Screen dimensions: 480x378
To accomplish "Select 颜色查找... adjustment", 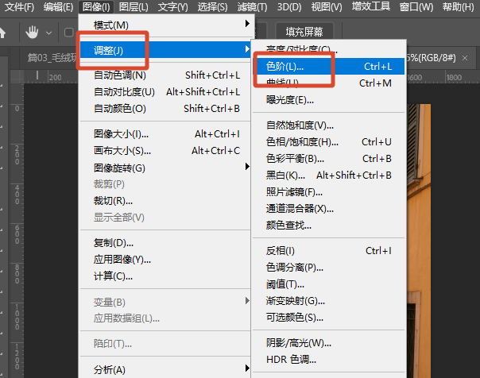I will (x=329, y=226).
